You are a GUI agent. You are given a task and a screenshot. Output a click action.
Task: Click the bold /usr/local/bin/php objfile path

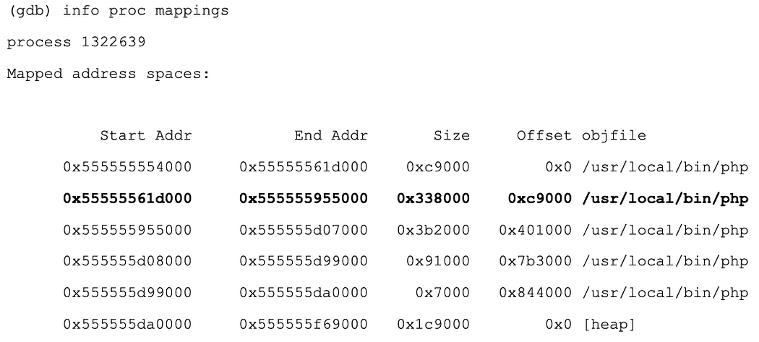(665, 199)
